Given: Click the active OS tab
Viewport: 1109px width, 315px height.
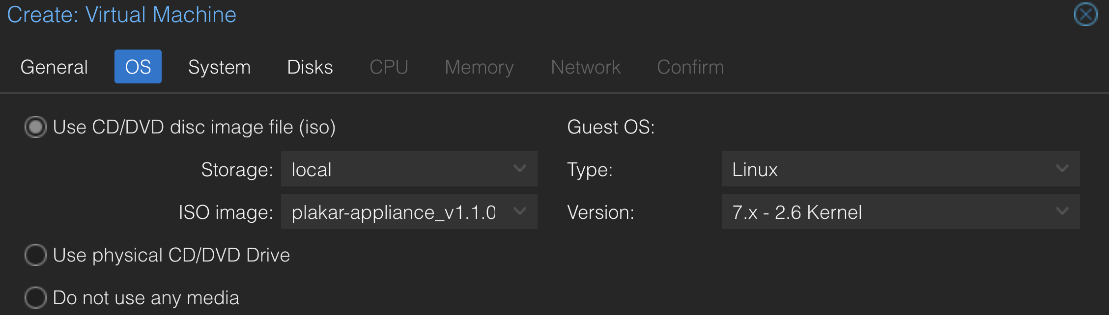Looking at the screenshot, I should click(138, 67).
